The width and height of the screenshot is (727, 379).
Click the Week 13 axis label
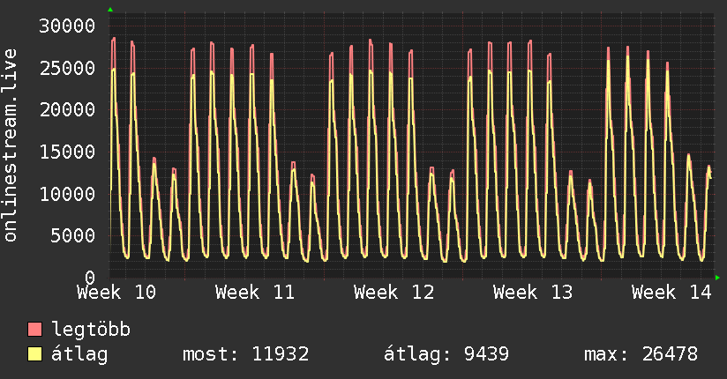click(533, 293)
